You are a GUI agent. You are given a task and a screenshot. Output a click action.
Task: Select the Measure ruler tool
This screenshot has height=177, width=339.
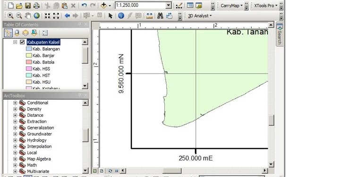(x=149, y=16)
